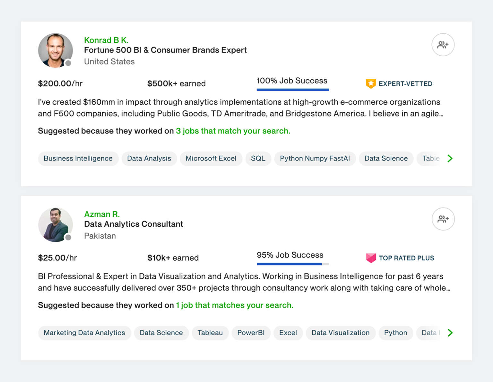Screen dimensions: 493x382
Task: Click the availability status dot on Azman's avatar
Action: click(68, 238)
